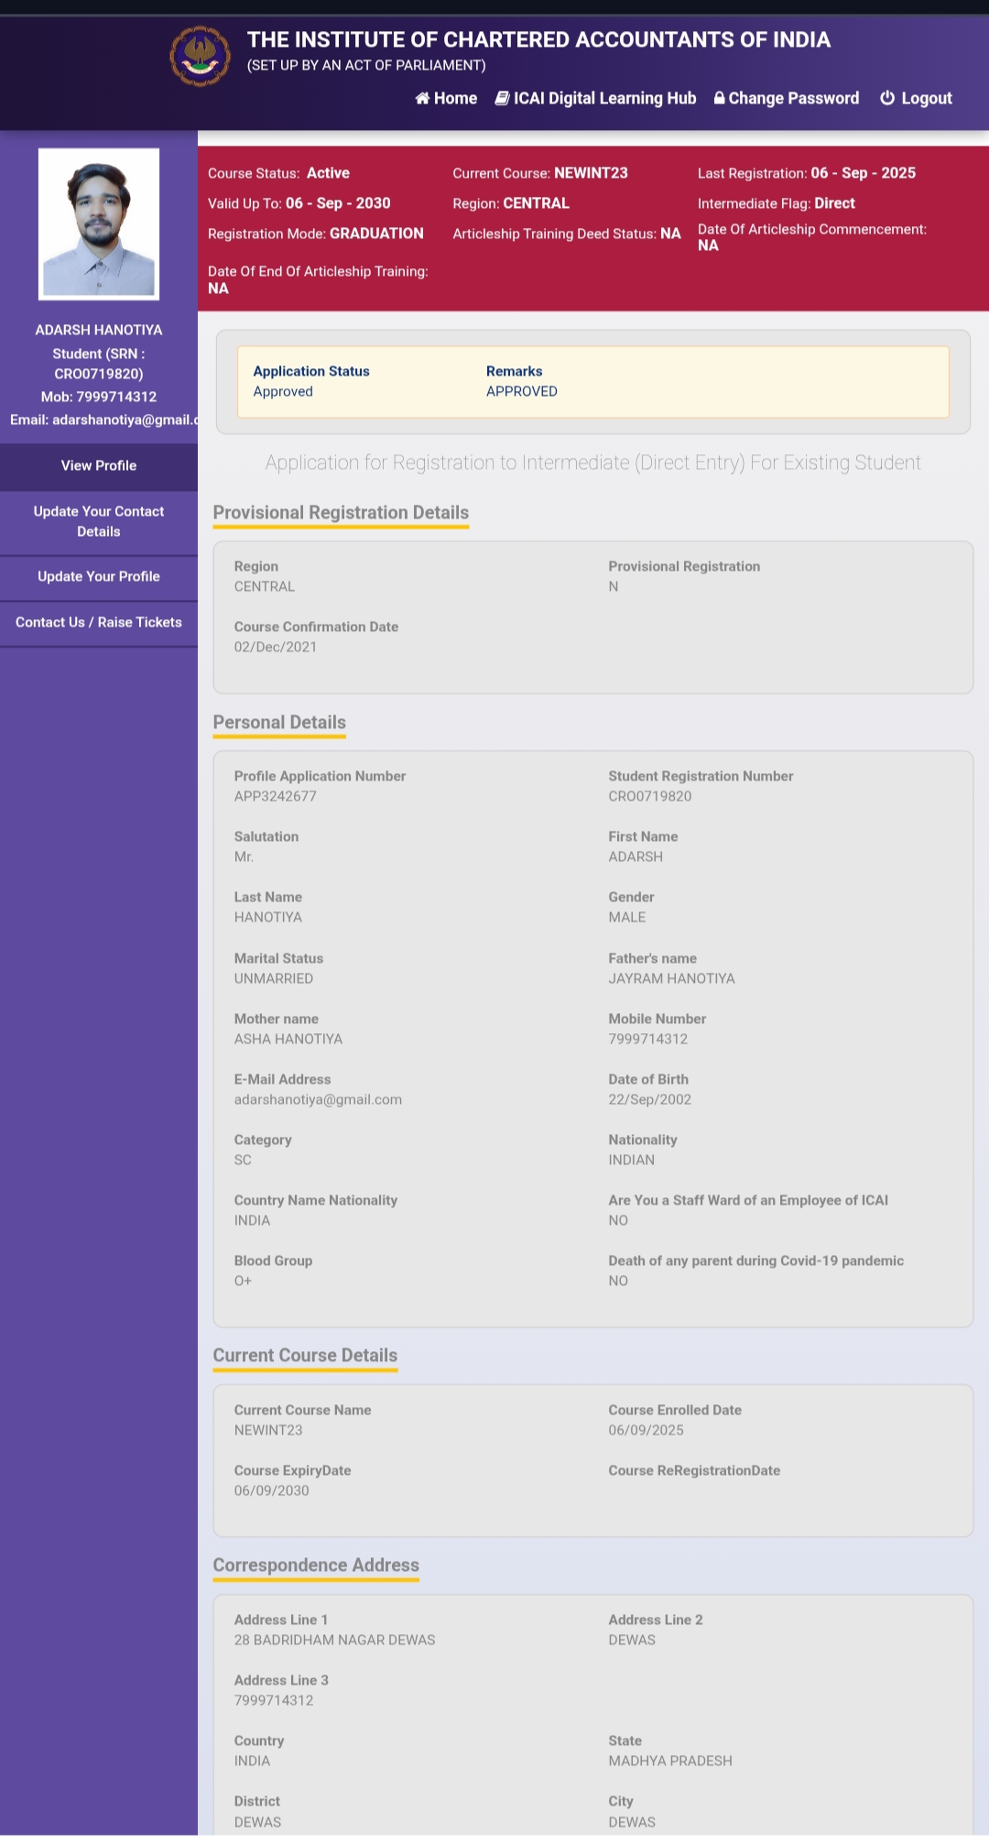Select Update Your Contact Details
989x1844 pixels.
[99, 521]
